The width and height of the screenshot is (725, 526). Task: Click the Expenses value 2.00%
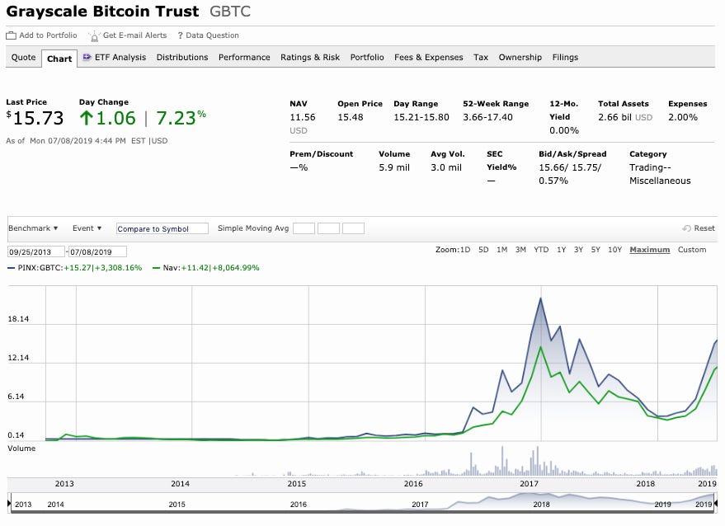(682, 117)
